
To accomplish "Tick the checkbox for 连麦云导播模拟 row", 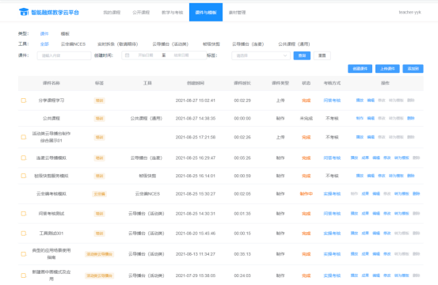I will (x=24, y=158).
